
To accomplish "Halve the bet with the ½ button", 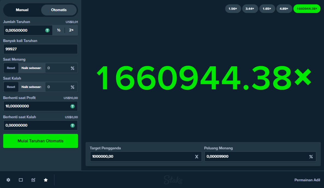I will (x=59, y=30).
